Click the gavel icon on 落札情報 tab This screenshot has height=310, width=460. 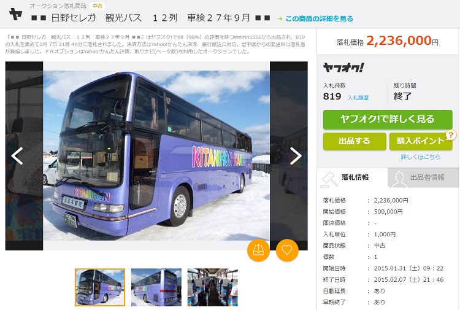[x=329, y=179]
